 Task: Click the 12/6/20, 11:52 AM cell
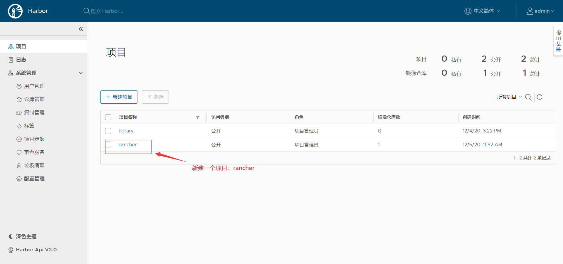482,144
